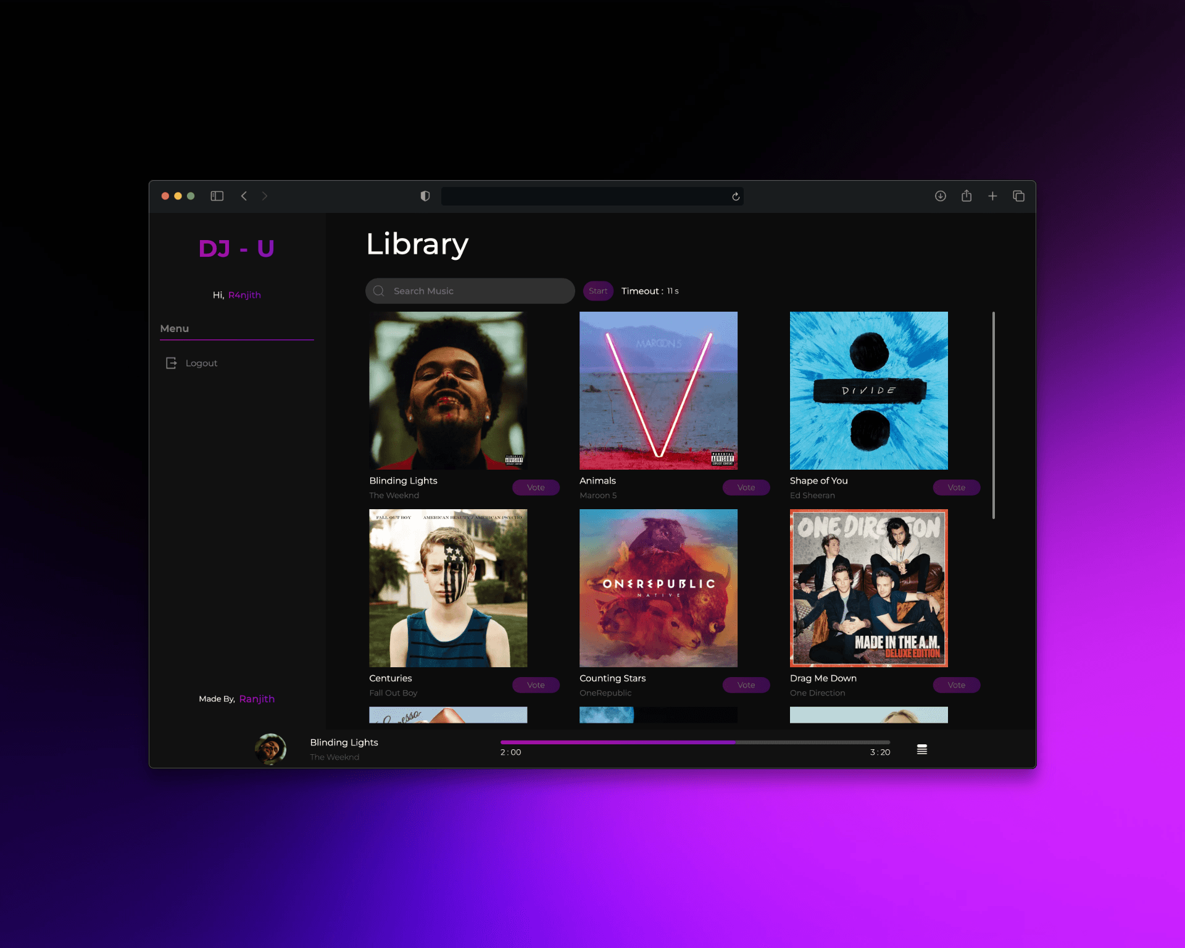The image size is (1185, 948).
Task: Vote for Blinding Lights
Action: tap(536, 488)
